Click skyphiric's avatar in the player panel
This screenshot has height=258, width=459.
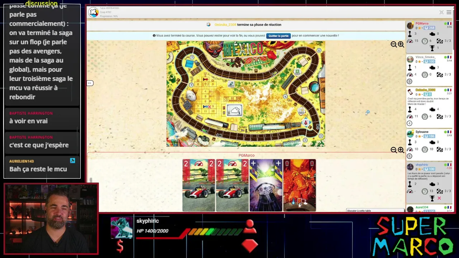410,167
